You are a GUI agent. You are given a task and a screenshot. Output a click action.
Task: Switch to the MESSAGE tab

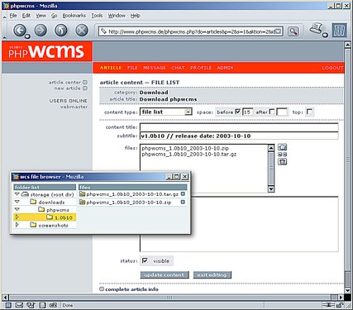pyautogui.click(x=155, y=68)
